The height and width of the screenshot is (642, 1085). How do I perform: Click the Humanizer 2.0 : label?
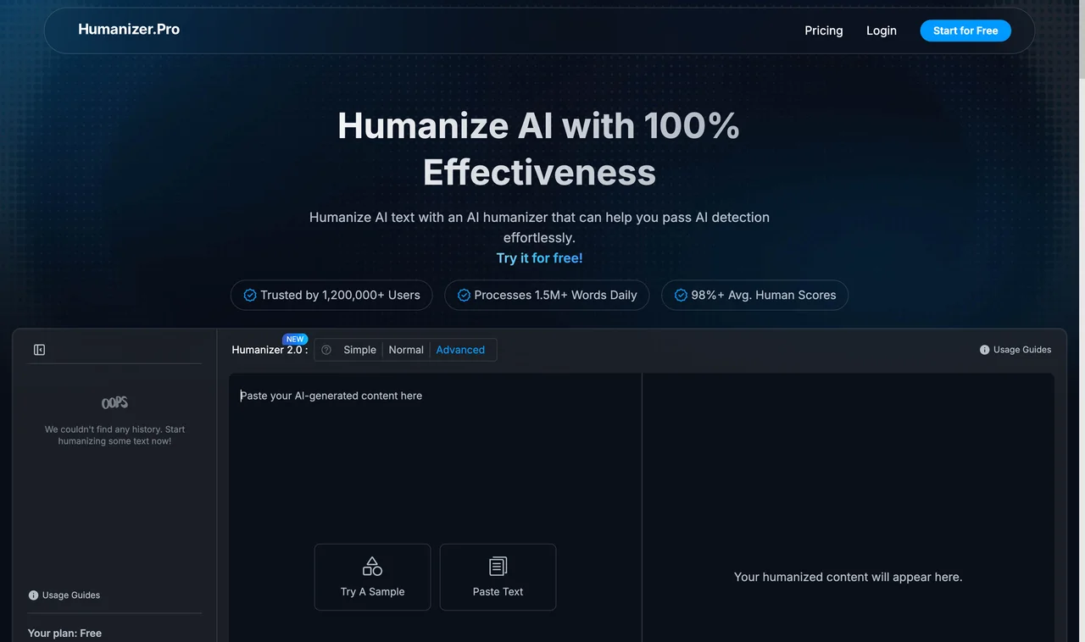point(270,350)
